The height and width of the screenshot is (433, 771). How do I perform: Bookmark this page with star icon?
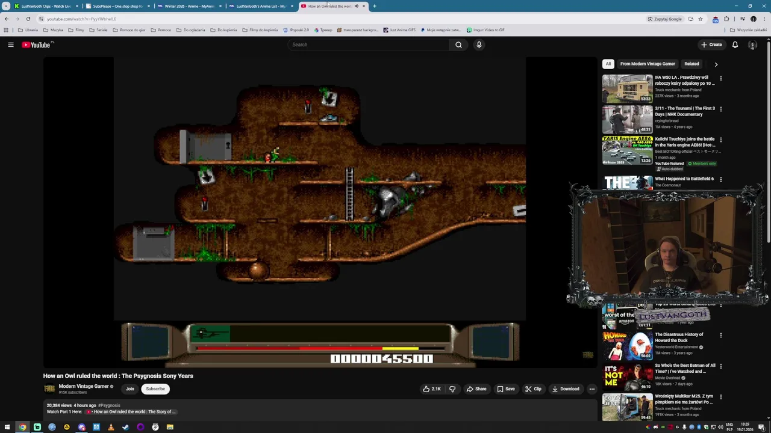pos(700,19)
